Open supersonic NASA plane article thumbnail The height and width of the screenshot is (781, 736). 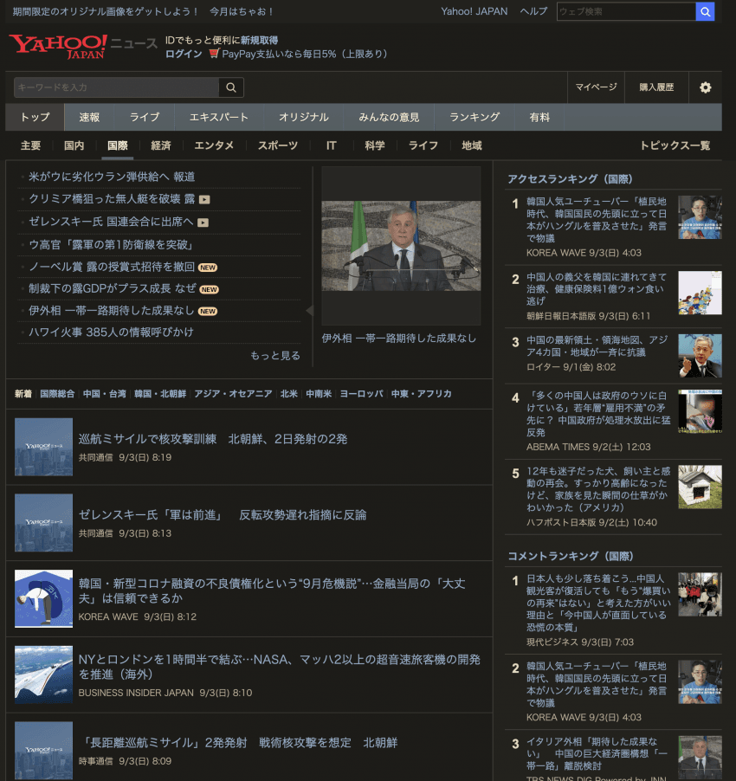43,674
